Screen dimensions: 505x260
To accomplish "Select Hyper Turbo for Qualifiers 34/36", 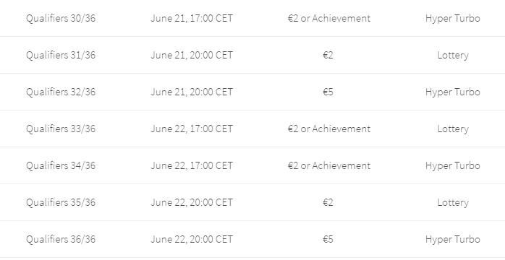I will coord(452,166).
